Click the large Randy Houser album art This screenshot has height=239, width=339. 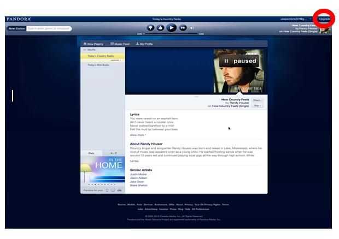[x=239, y=71]
